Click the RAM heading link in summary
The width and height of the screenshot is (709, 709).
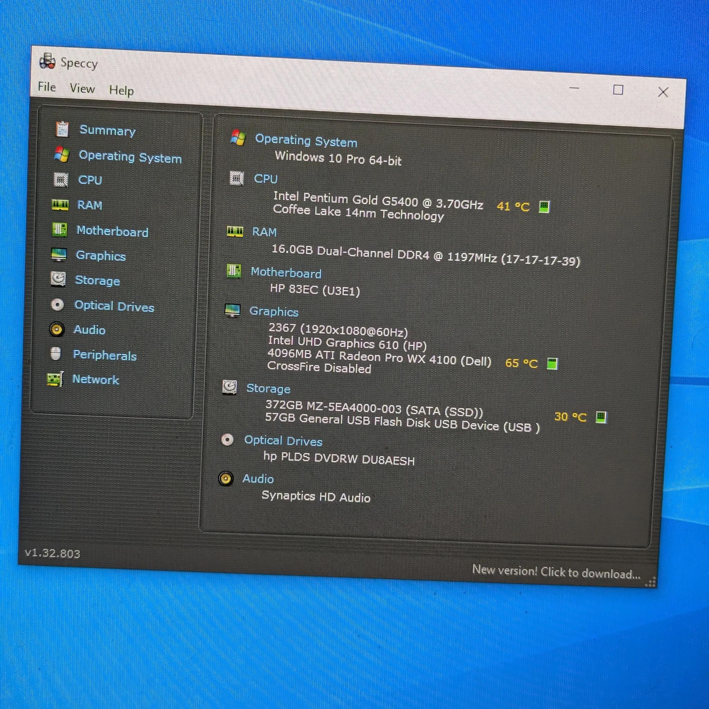coord(264,232)
